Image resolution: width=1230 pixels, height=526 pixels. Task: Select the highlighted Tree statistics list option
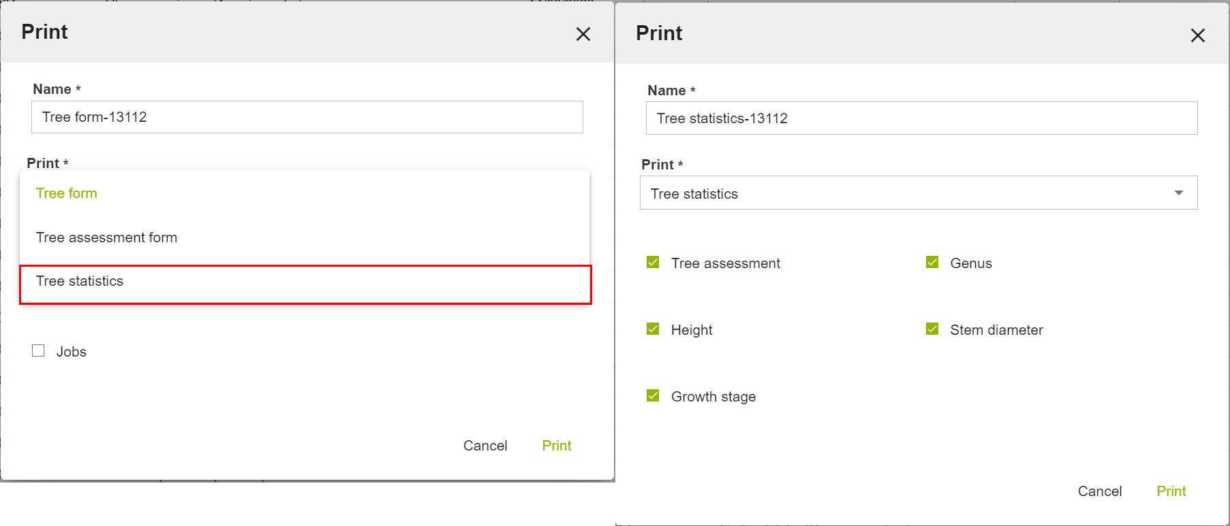305,282
